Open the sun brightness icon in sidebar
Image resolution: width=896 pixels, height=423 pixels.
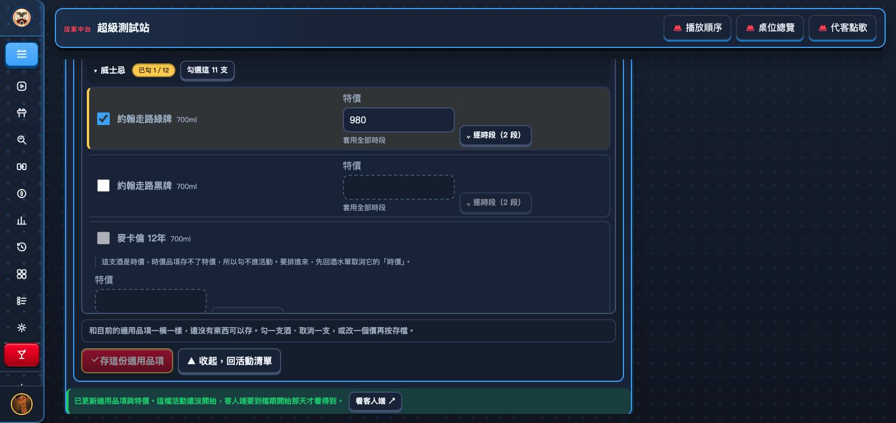(x=22, y=328)
